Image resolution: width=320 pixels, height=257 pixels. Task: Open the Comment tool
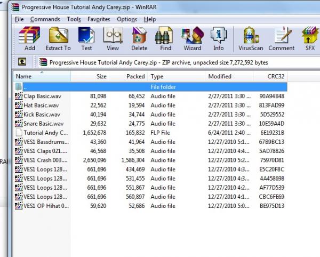click(282, 38)
